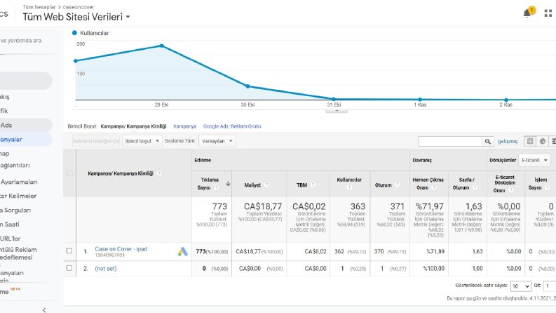
Task: Open the Case on Cover - Ipad campaign link
Action: tap(121, 248)
